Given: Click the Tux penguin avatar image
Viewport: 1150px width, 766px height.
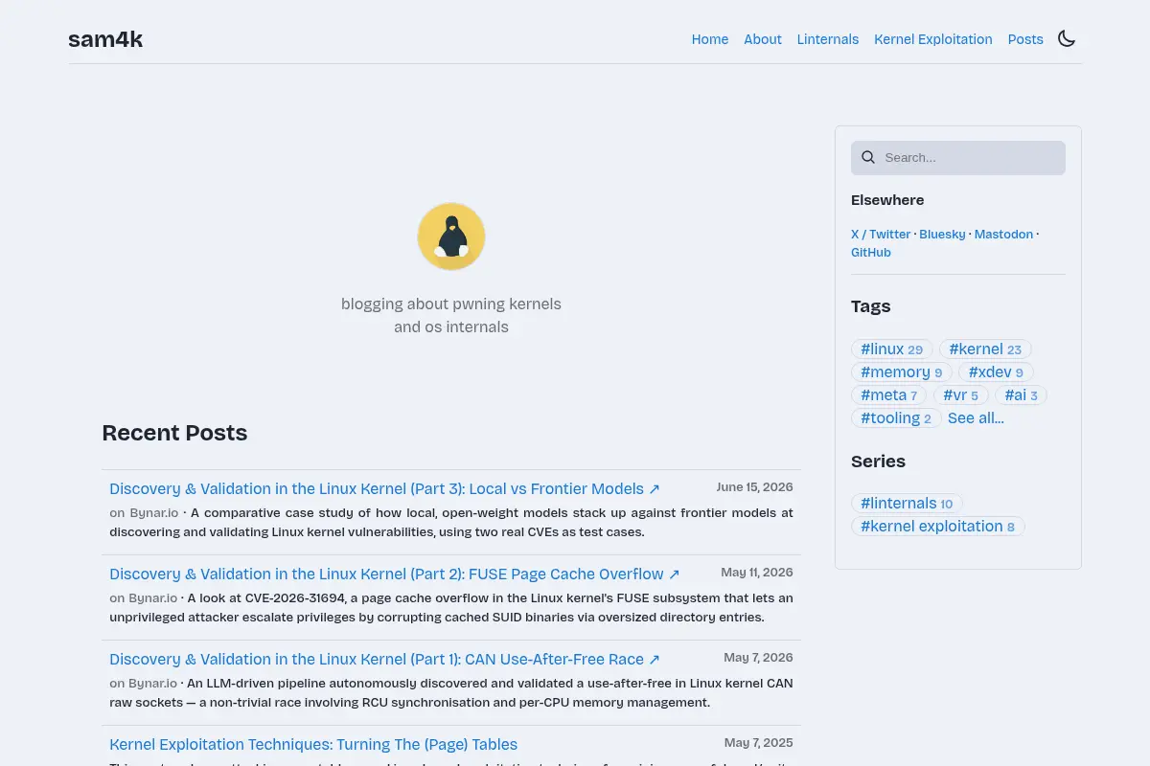Looking at the screenshot, I should pyautogui.click(x=451, y=237).
